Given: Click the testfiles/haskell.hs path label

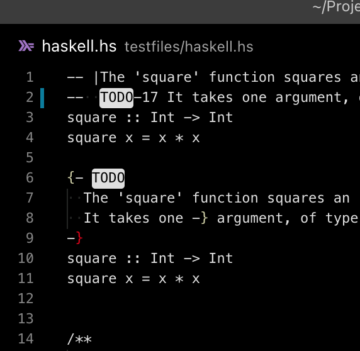Looking at the screenshot, I should click(x=189, y=47).
